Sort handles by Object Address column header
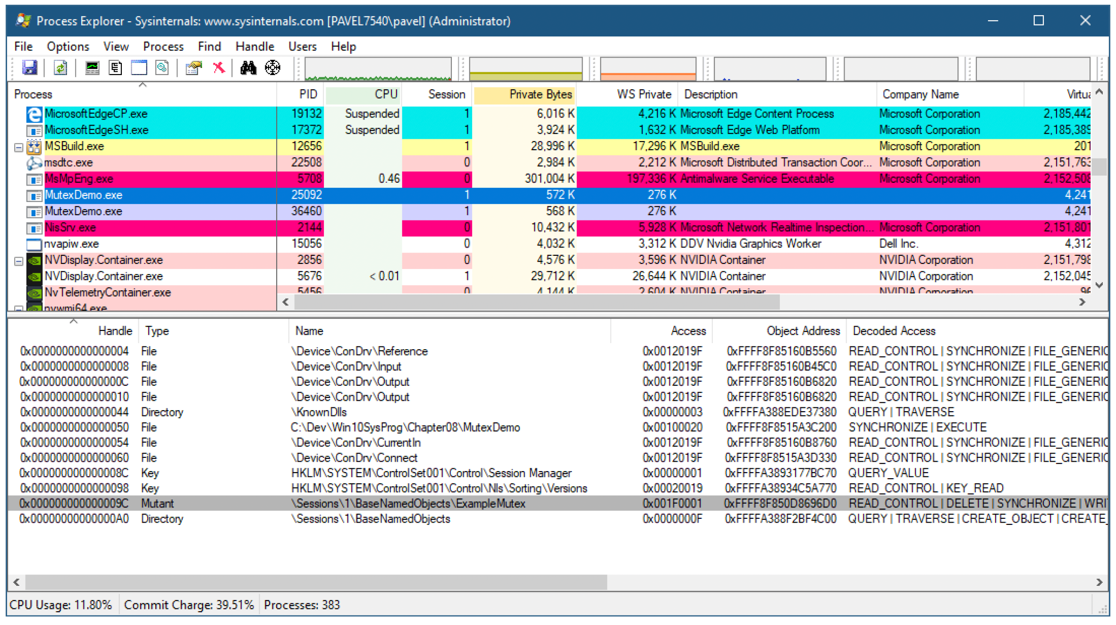Viewport: 1116px width, 625px height. tap(779, 331)
